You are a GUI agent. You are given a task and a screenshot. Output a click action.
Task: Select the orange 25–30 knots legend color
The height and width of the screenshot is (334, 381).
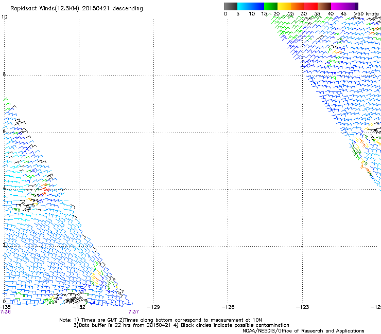point(298,6)
